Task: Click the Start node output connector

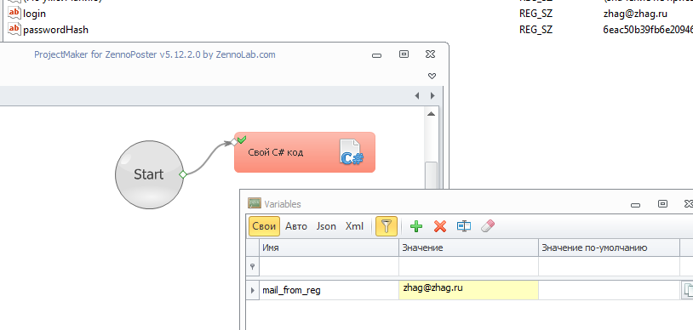Action: click(x=183, y=174)
